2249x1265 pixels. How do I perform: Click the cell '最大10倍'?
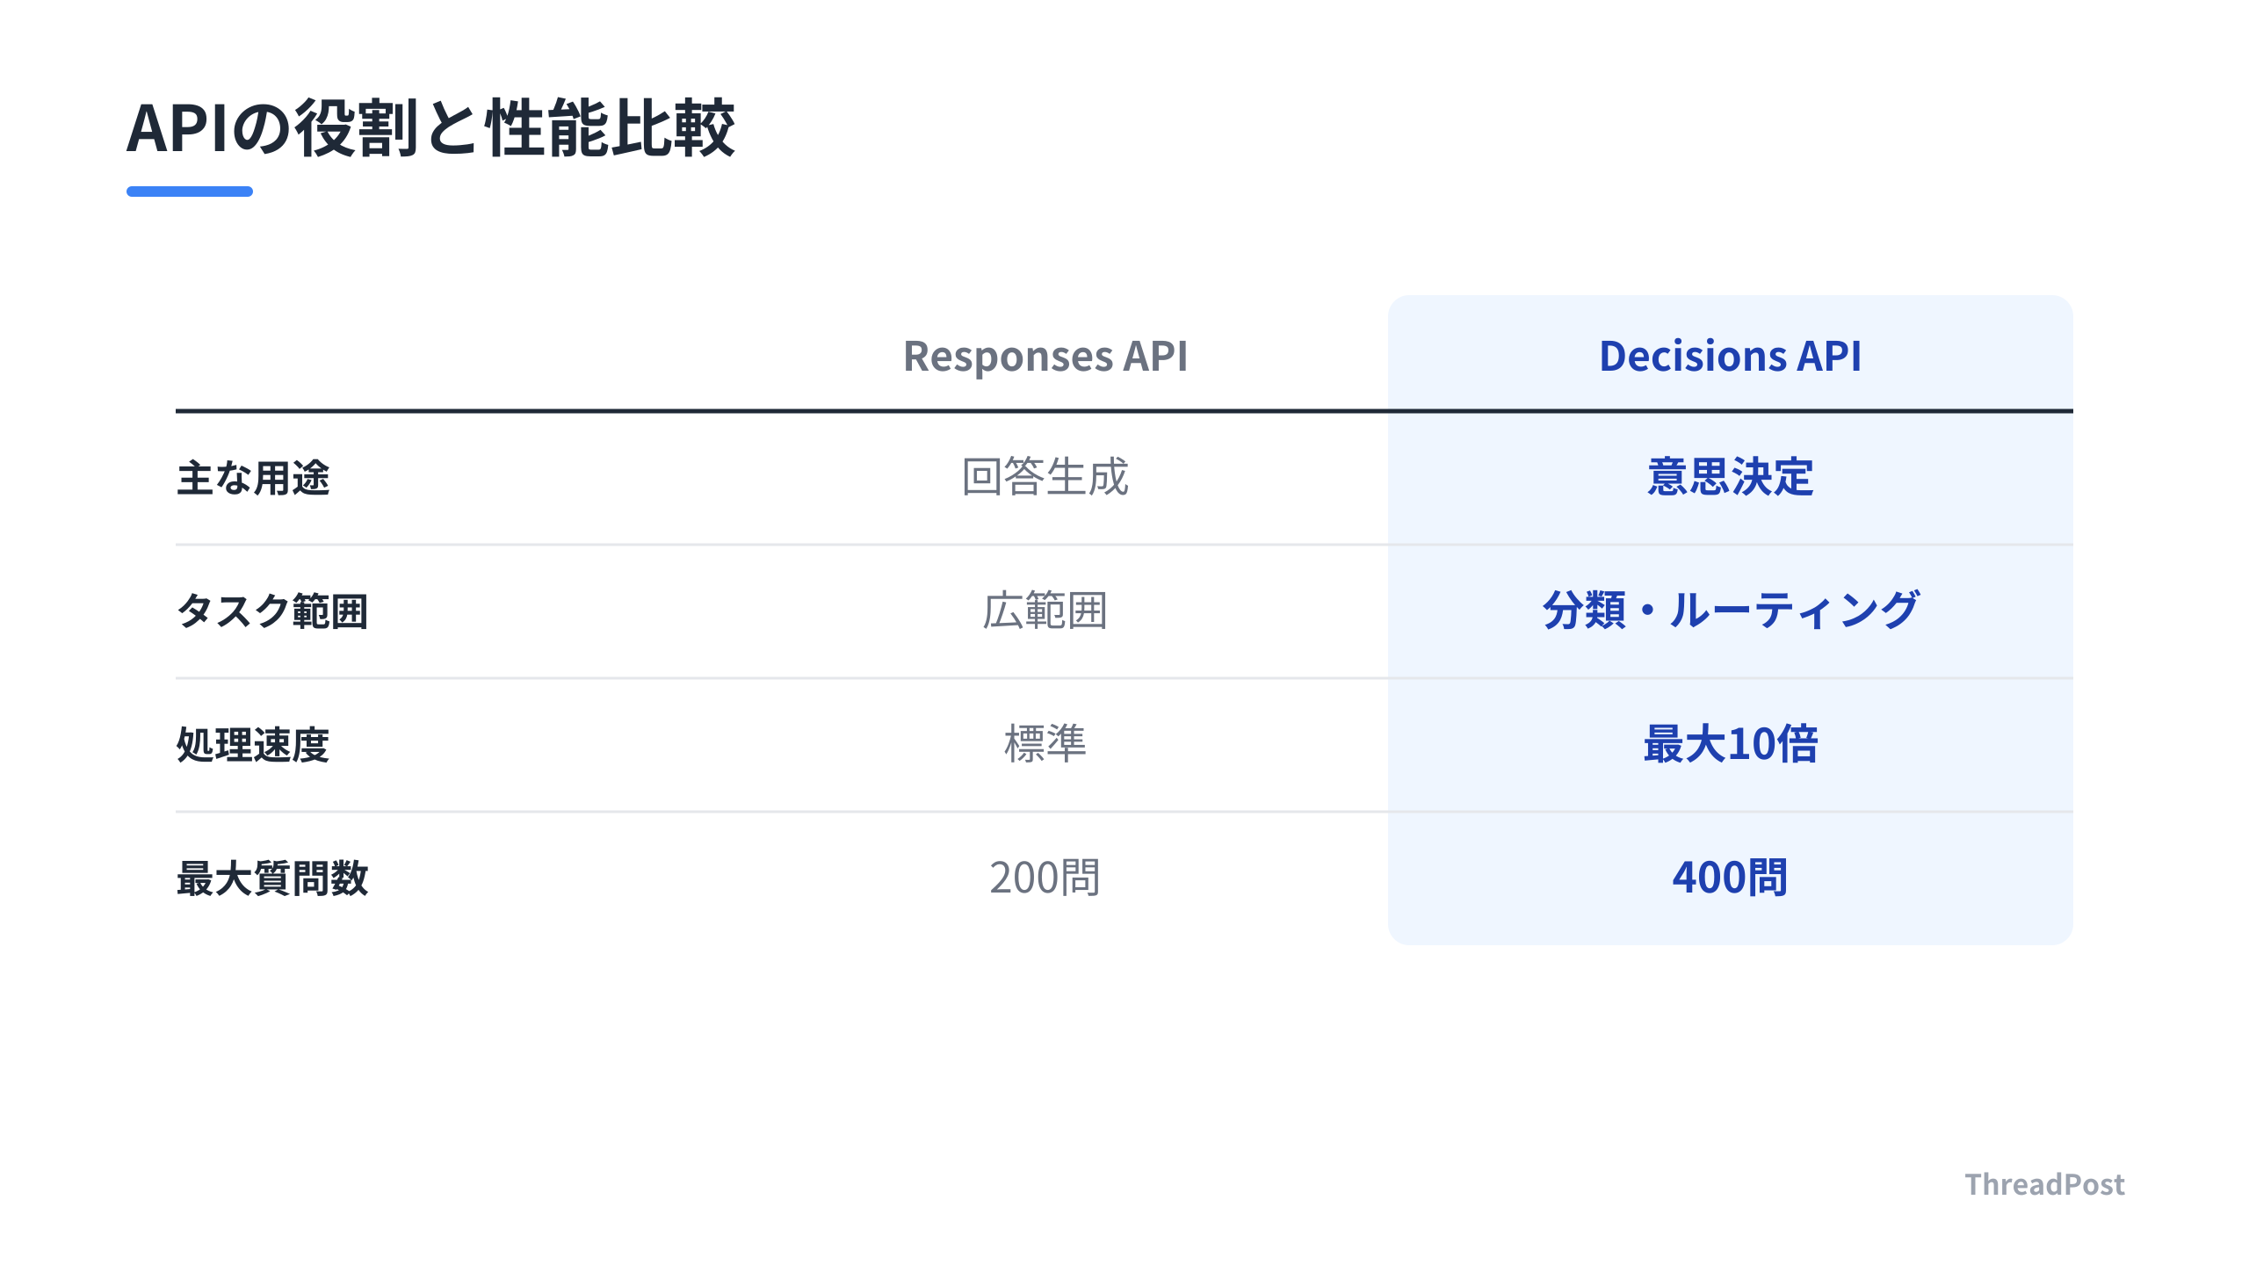pos(1730,744)
